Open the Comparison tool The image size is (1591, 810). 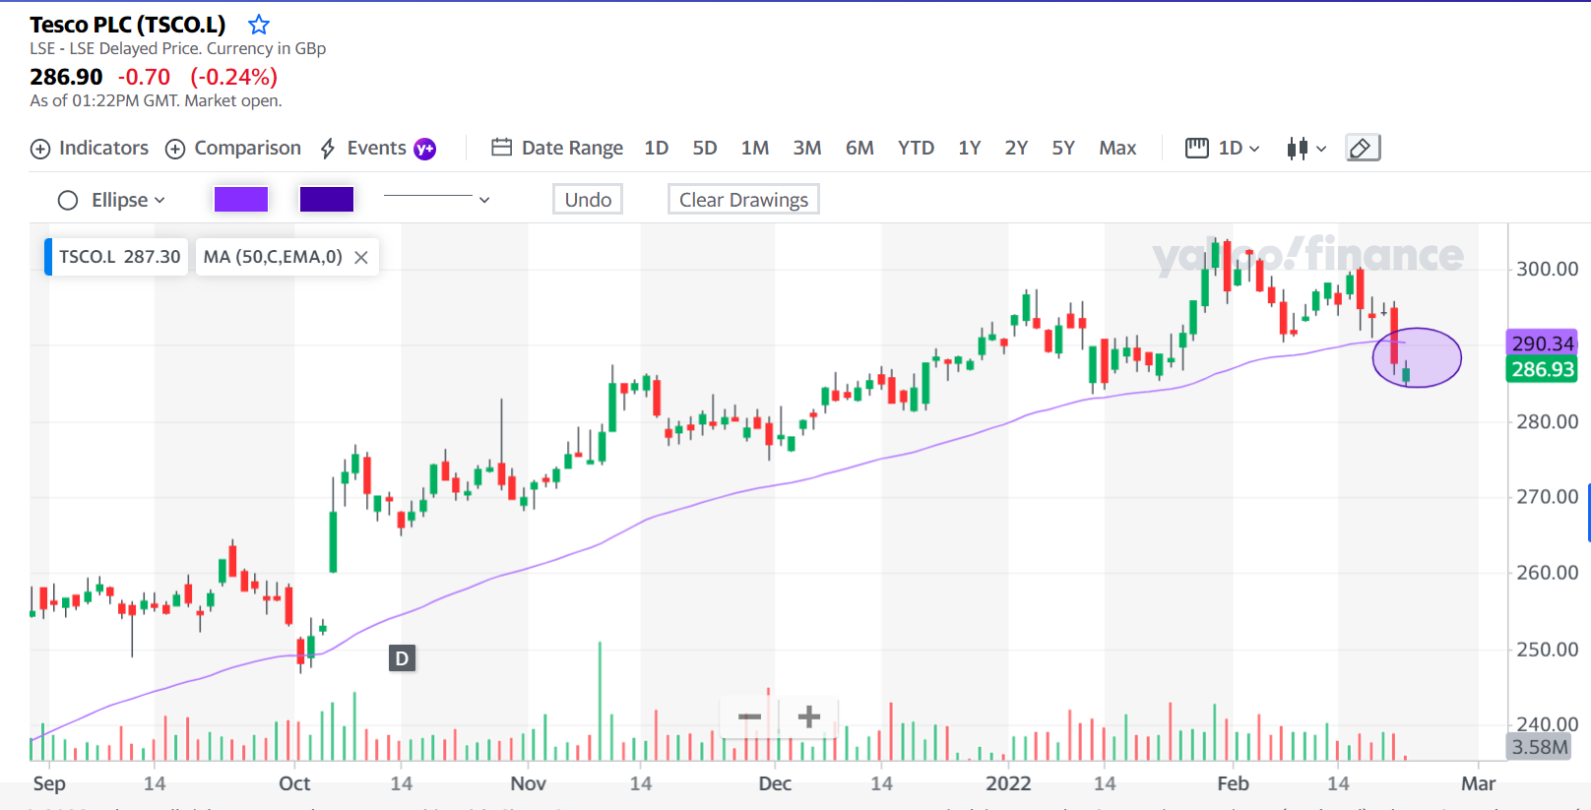pos(233,149)
